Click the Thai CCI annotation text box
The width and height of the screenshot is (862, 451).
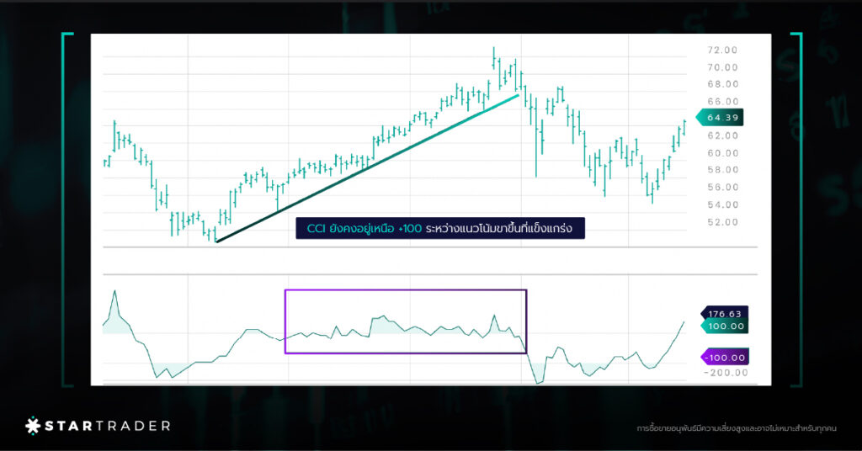coord(439,228)
